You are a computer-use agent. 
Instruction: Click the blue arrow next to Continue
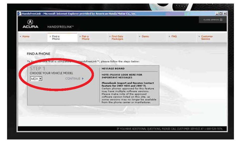click(x=83, y=79)
